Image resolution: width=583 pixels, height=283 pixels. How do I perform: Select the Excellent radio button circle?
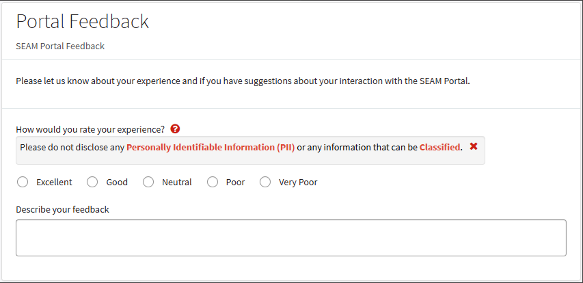23,183
